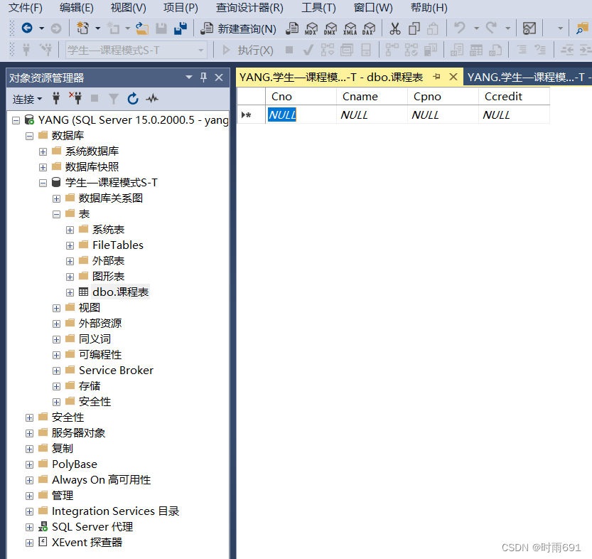Screen dimensions: 592x559
Task: Click the open file folder icon
Action: 142,28
